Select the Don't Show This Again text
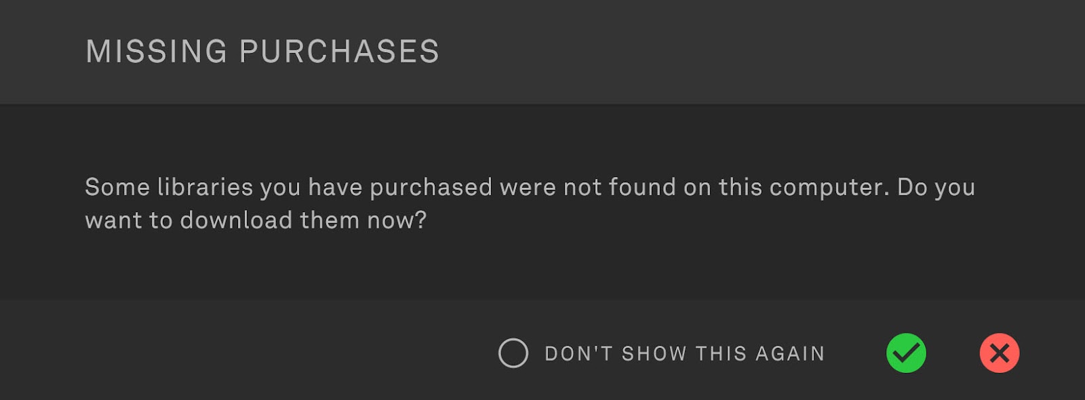 685,354
